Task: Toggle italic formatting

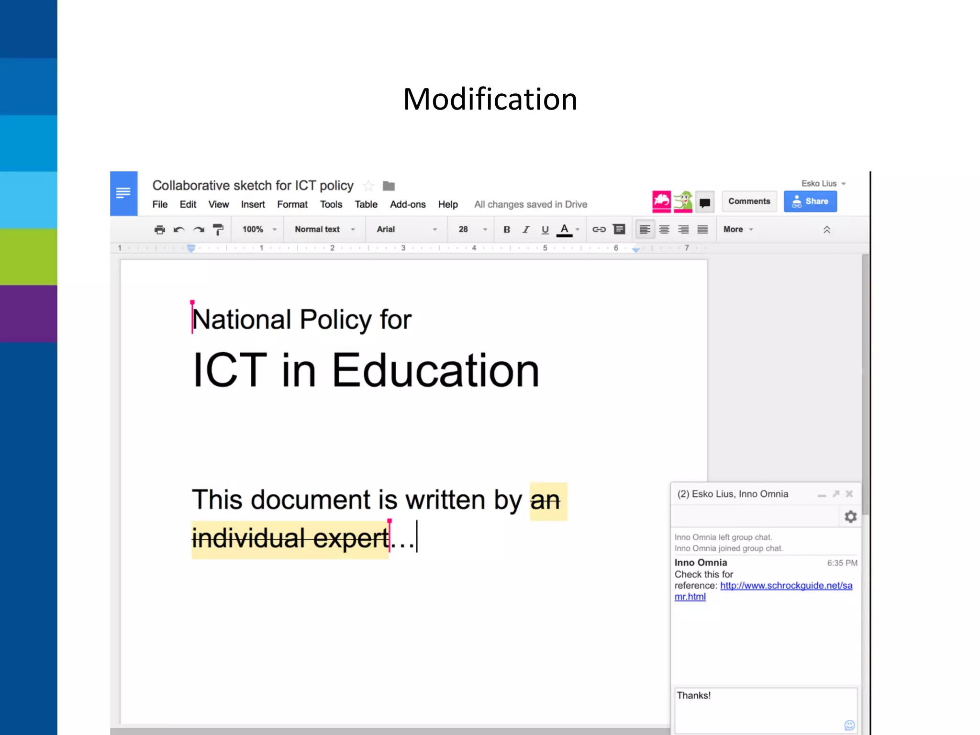Action: 526,230
